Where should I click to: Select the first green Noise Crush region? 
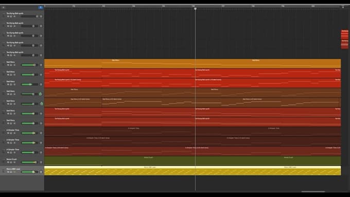pos(119,160)
